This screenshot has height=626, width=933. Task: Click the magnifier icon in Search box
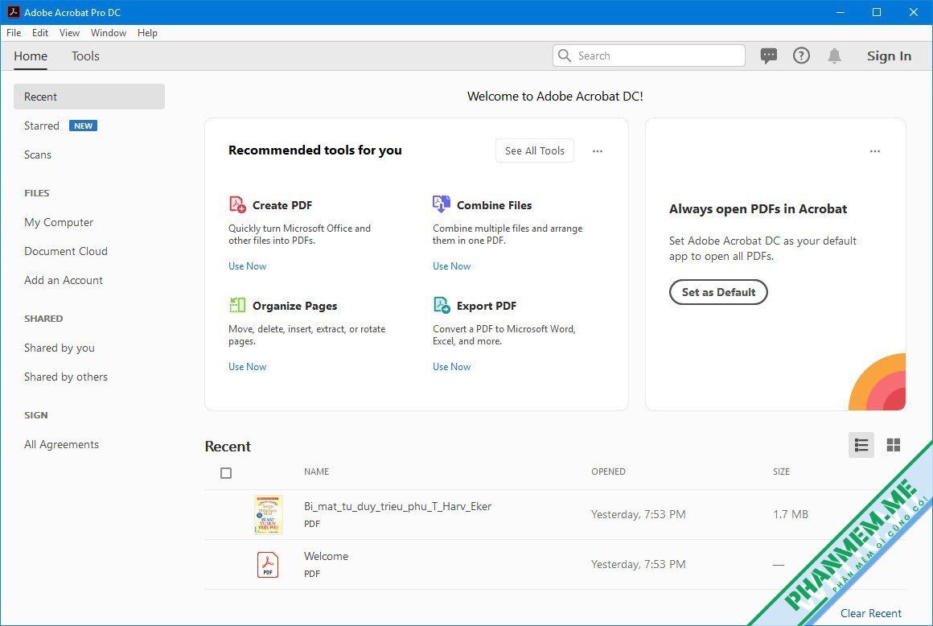click(565, 56)
